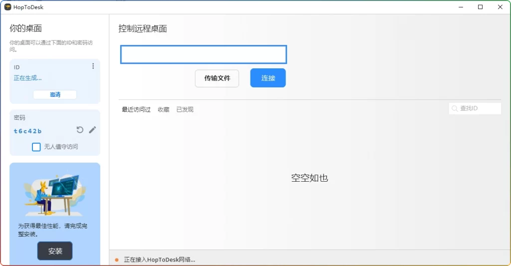Minimize the HopToDesk window
Viewport: 511px width, 266px height.
click(x=461, y=7)
